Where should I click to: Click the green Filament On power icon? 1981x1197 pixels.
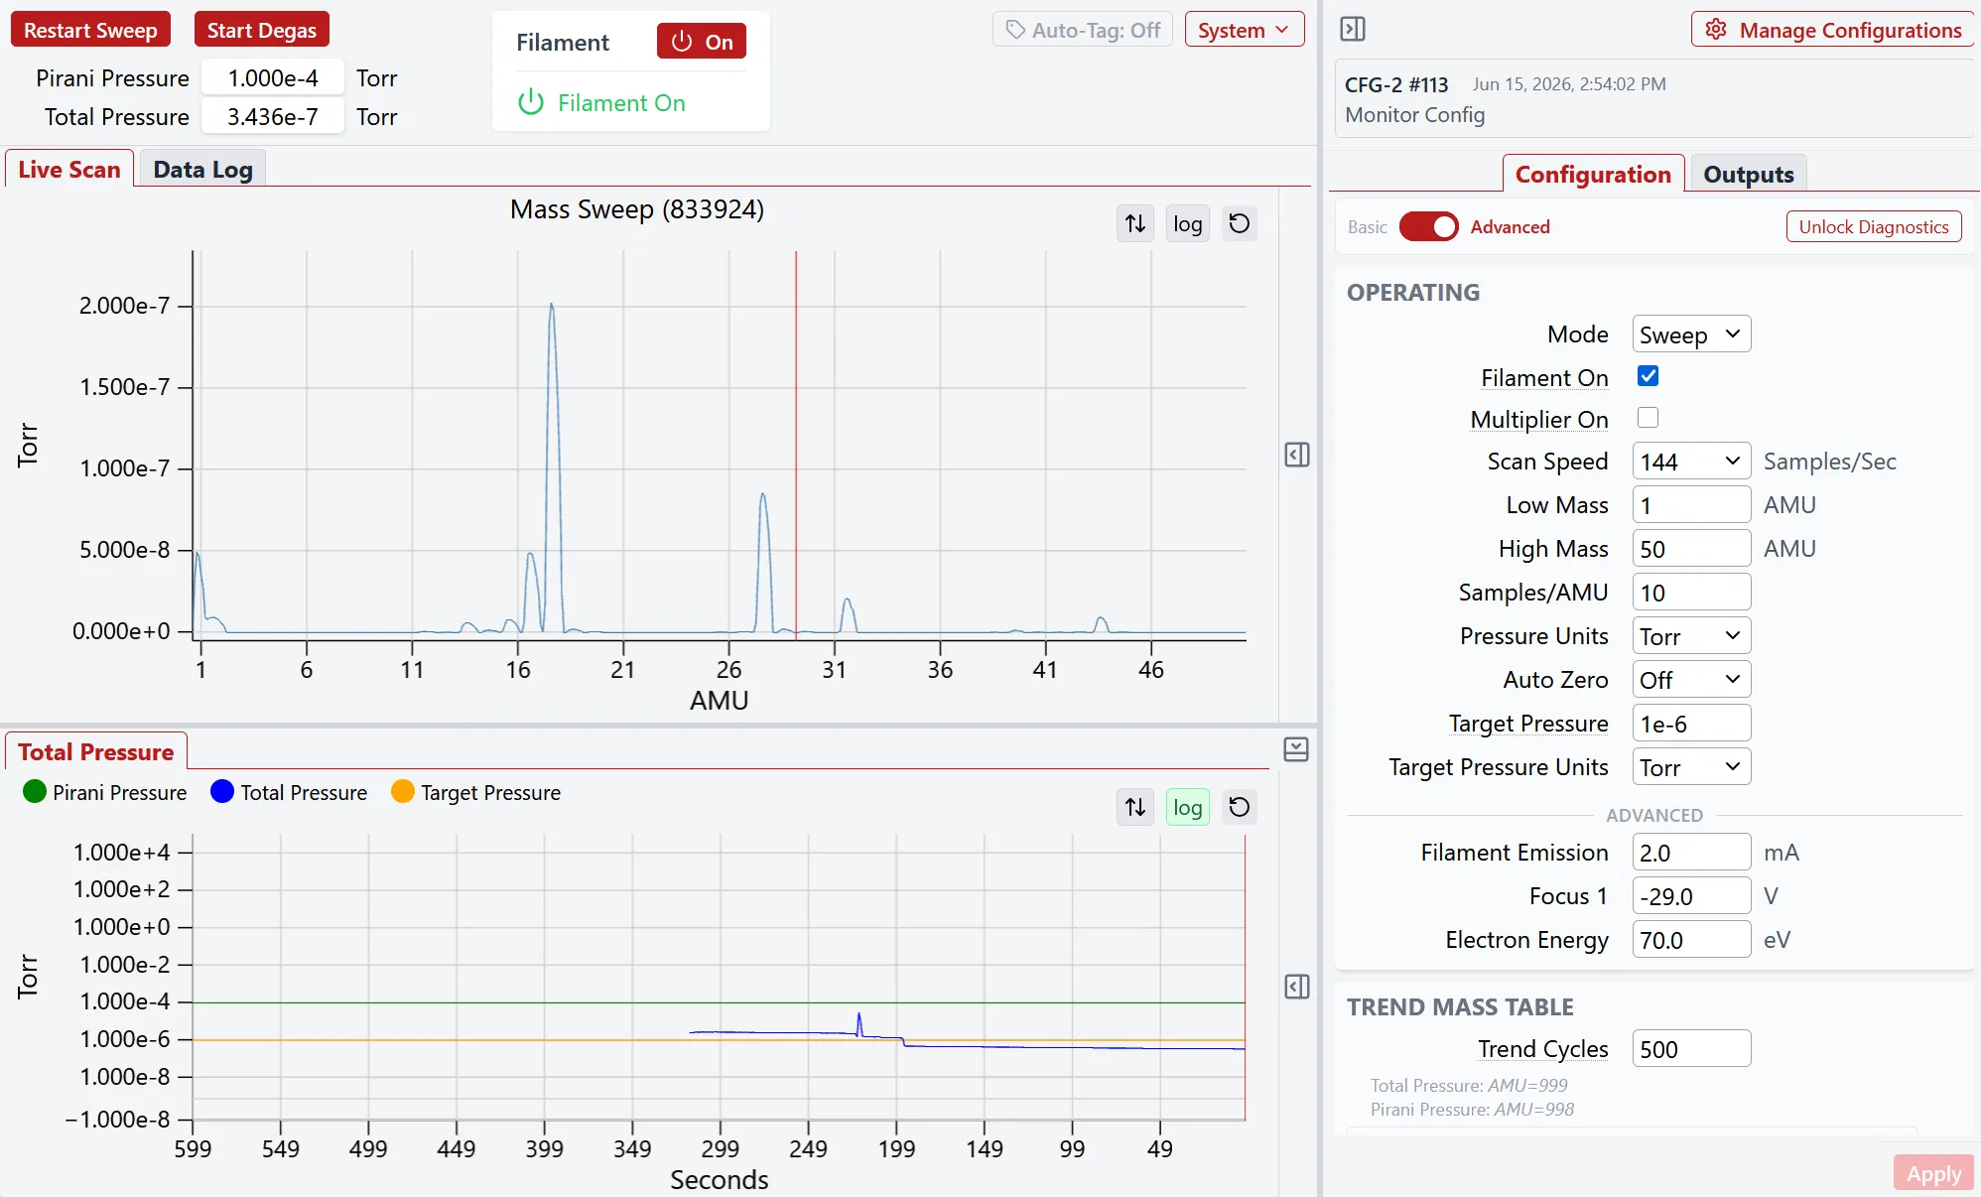tap(531, 102)
